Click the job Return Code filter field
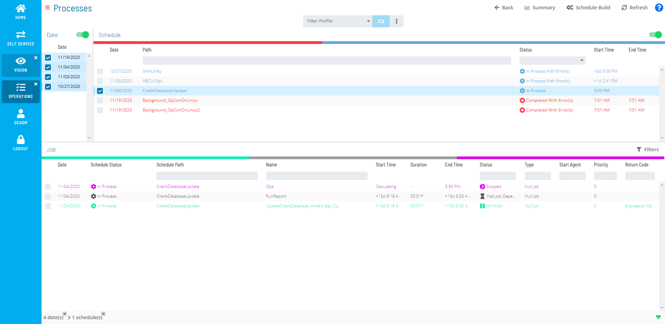 pos(640,176)
